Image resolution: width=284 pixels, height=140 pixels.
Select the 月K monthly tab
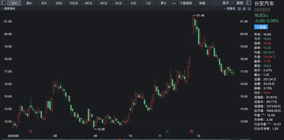point(44,3)
